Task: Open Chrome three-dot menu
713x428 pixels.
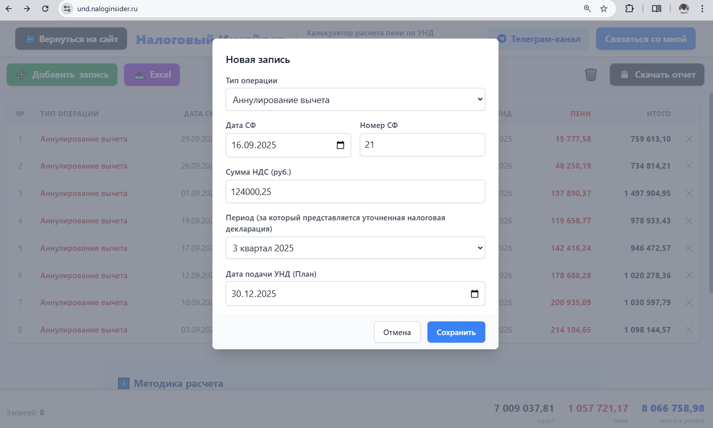Action: 702,9
